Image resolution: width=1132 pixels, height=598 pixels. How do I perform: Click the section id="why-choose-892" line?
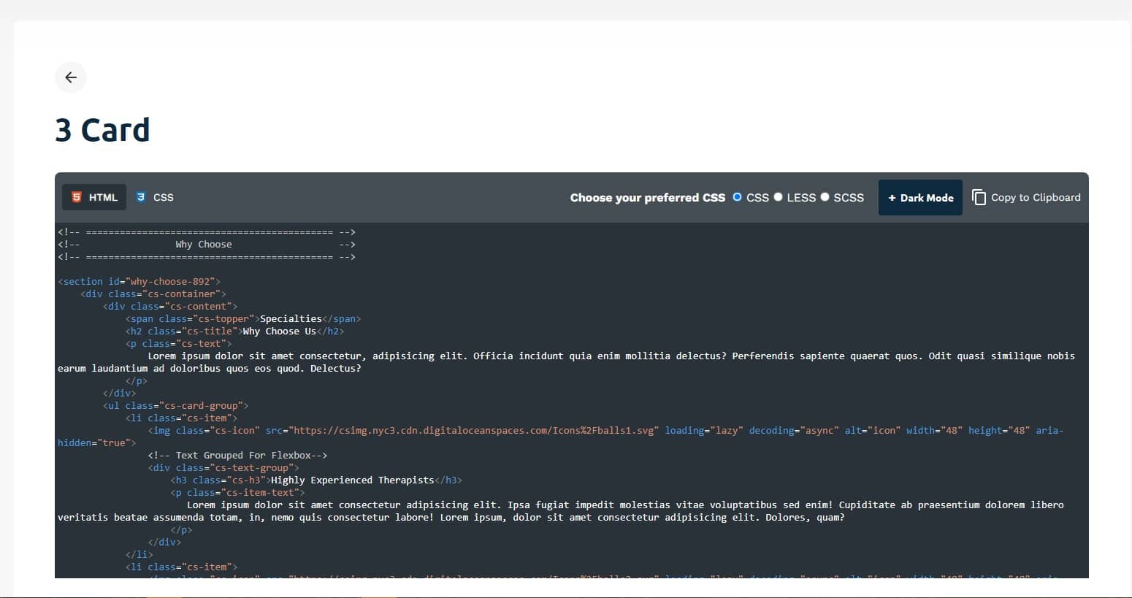click(139, 282)
